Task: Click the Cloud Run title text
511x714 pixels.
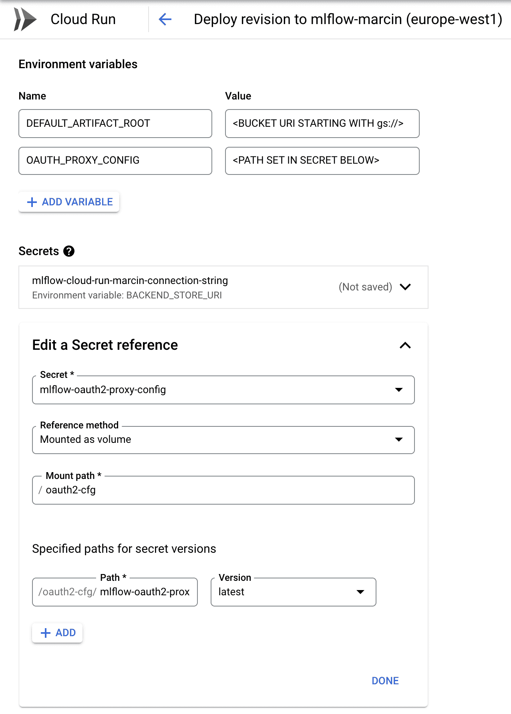Action: tap(83, 19)
